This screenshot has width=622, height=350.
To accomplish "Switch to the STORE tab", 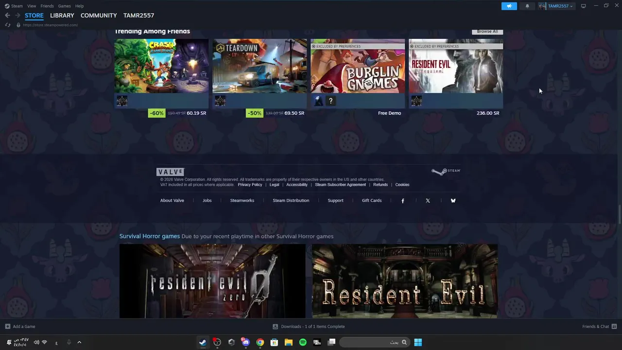I will pyautogui.click(x=34, y=16).
